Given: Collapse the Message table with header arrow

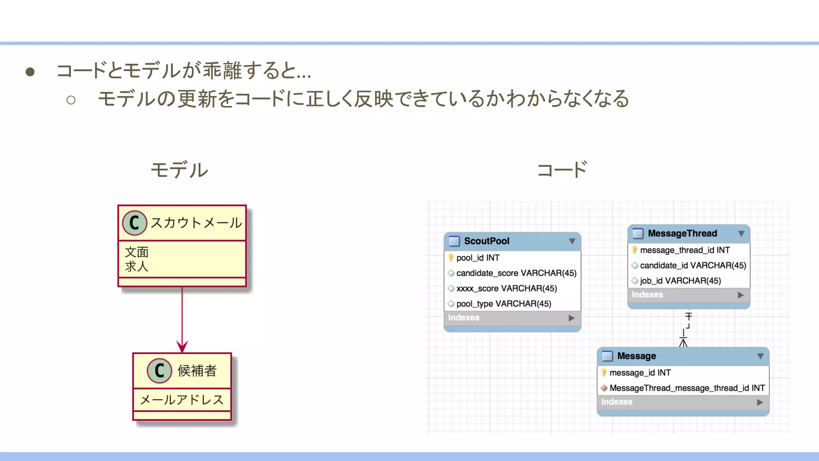Looking at the screenshot, I should coord(760,356).
